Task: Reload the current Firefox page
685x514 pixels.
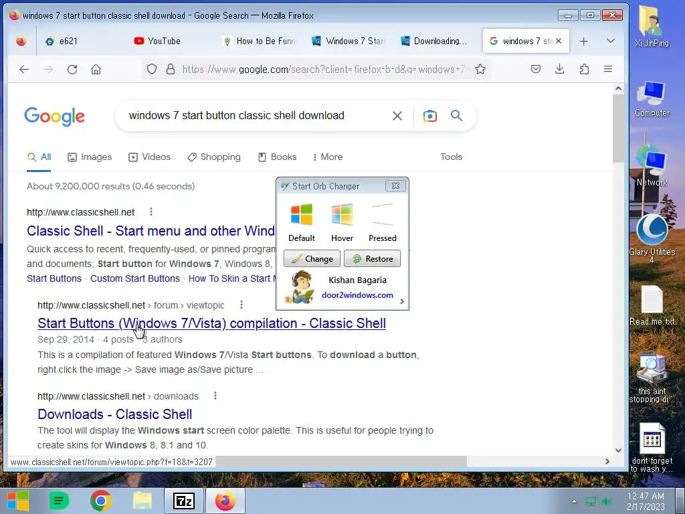Action: tap(72, 69)
